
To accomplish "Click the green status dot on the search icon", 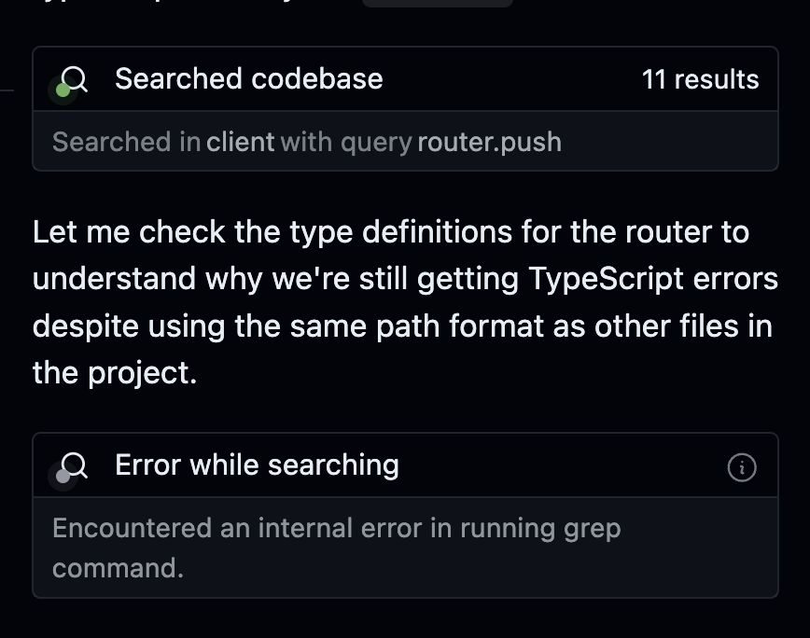I will (63, 90).
